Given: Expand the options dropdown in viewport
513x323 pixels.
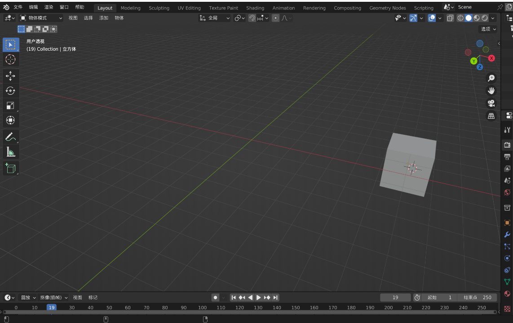Looking at the screenshot, I should pos(489,29).
